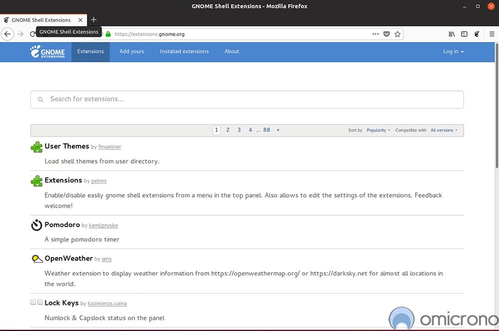Toggle the sidebar view icon
This screenshot has height=331, width=499.
(x=464, y=34)
